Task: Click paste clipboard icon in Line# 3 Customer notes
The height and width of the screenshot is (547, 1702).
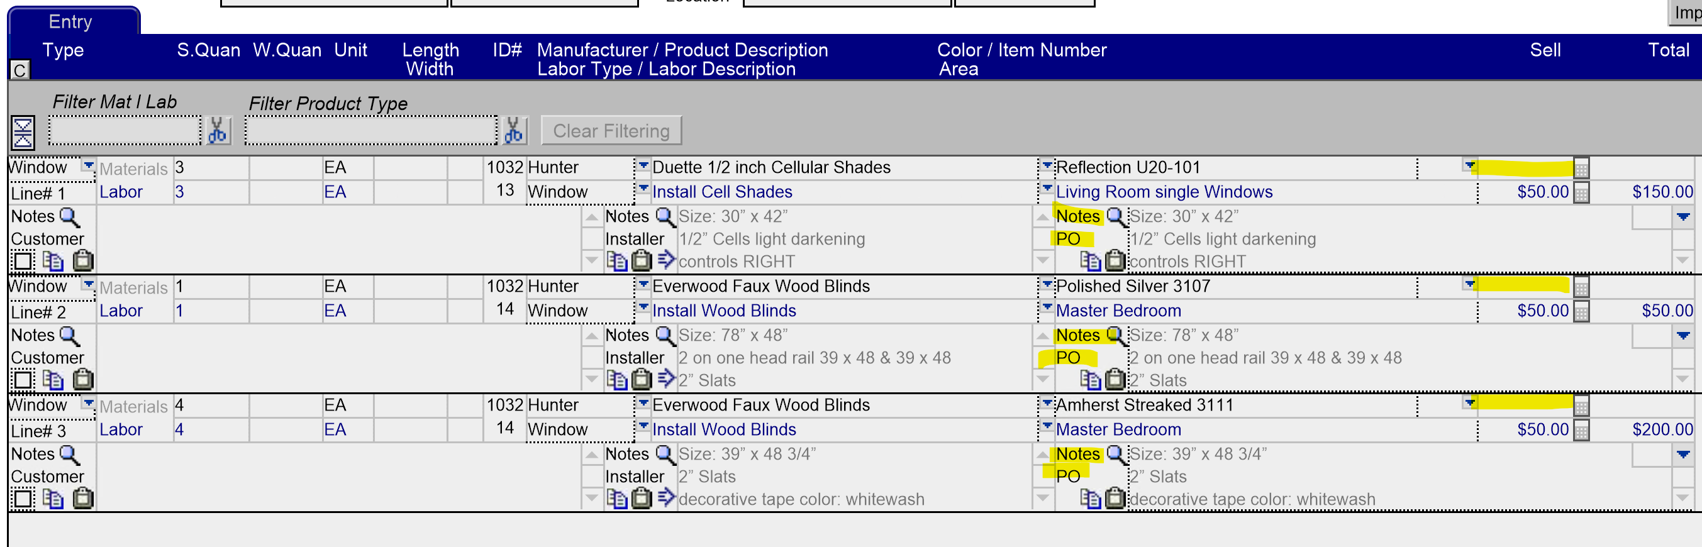Action: tap(82, 498)
